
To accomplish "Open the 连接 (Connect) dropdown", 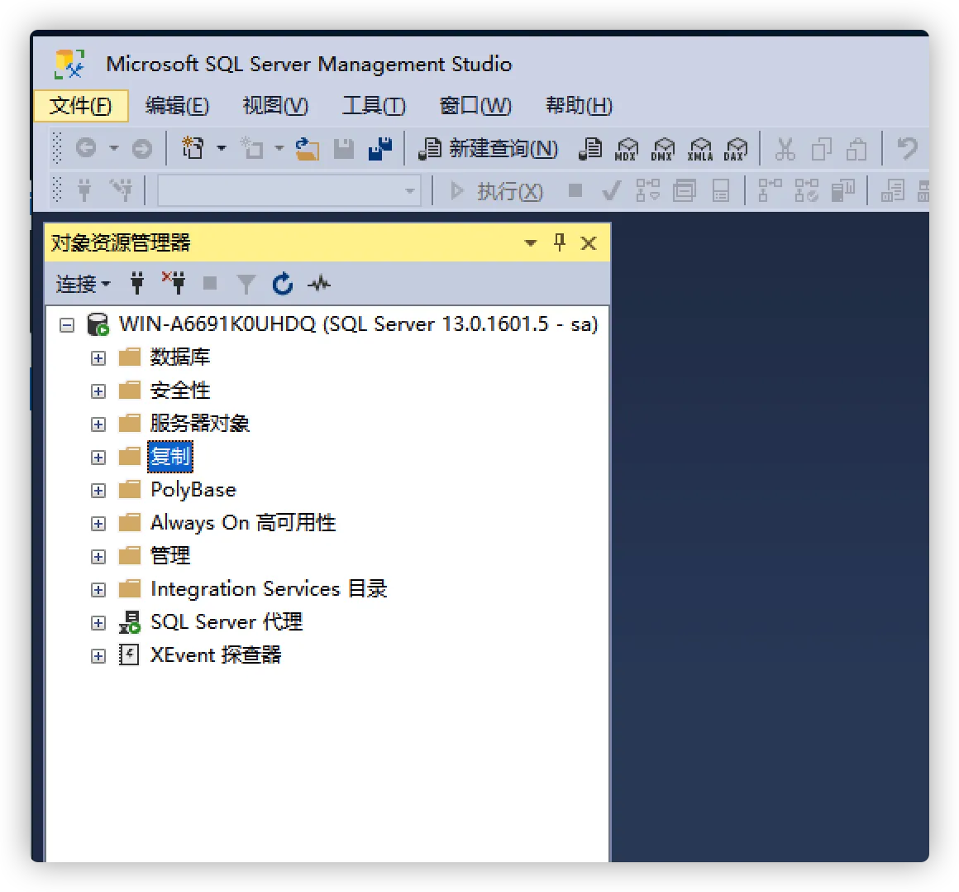I will tap(82, 284).
